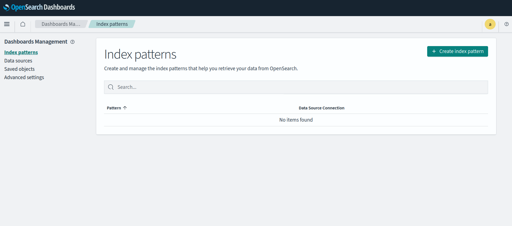Go to Advanced settings
Viewport: 512px width, 226px height.
[x=24, y=77]
